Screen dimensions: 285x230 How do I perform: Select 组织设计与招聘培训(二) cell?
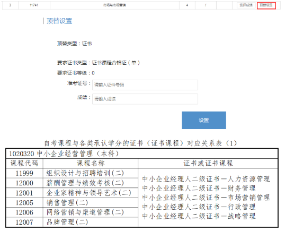pos(91,173)
